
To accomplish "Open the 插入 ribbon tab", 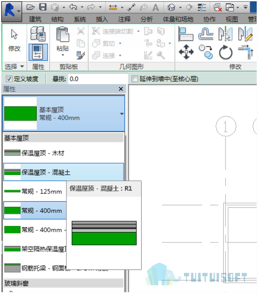I will pos(102,19).
